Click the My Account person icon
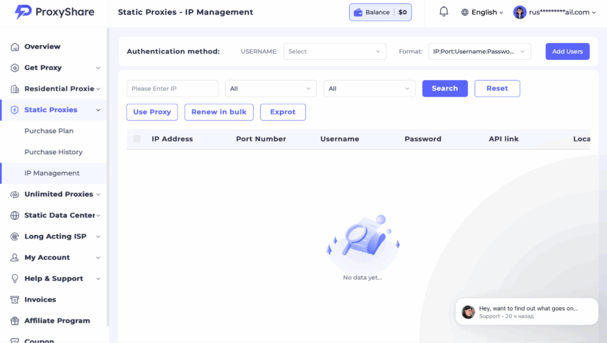Screen dimensions: 607x343 [15, 258]
